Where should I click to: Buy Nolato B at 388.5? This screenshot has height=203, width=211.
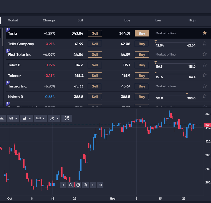point(142,97)
